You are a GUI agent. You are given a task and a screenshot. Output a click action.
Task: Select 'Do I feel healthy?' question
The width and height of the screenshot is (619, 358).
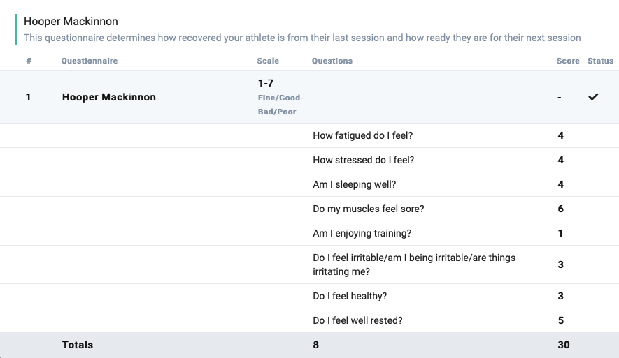pyautogui.click(x=350, y=296)
